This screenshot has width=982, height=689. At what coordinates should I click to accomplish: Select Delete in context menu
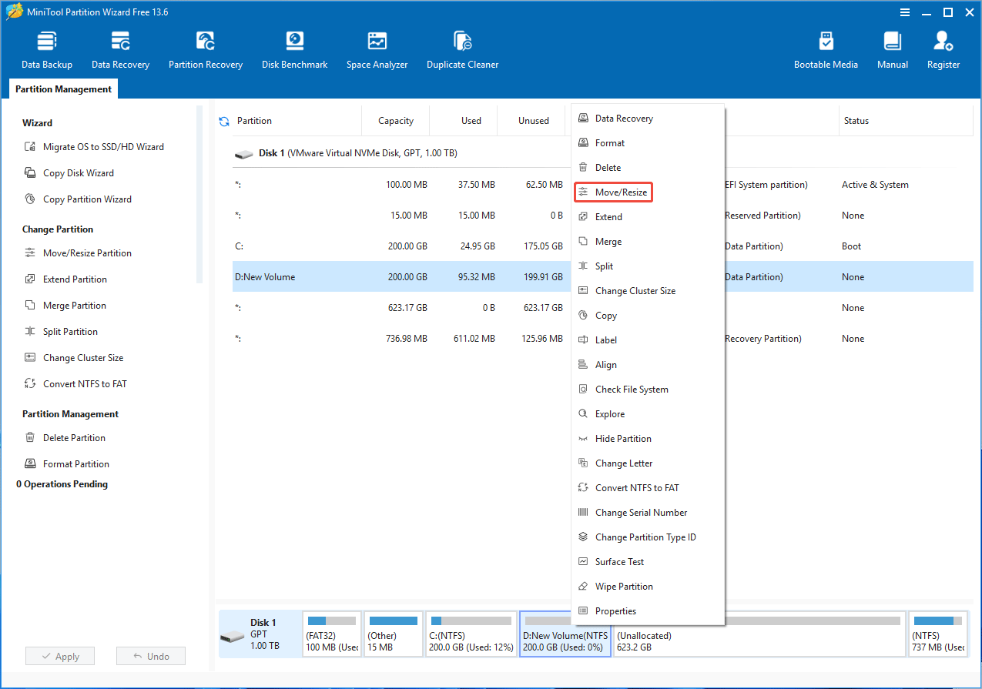647,168
